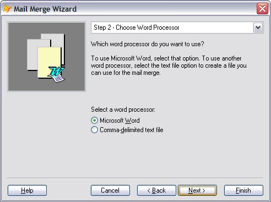Click the fox icon in the title bar

pyautogui.click(x=7, y=9)
